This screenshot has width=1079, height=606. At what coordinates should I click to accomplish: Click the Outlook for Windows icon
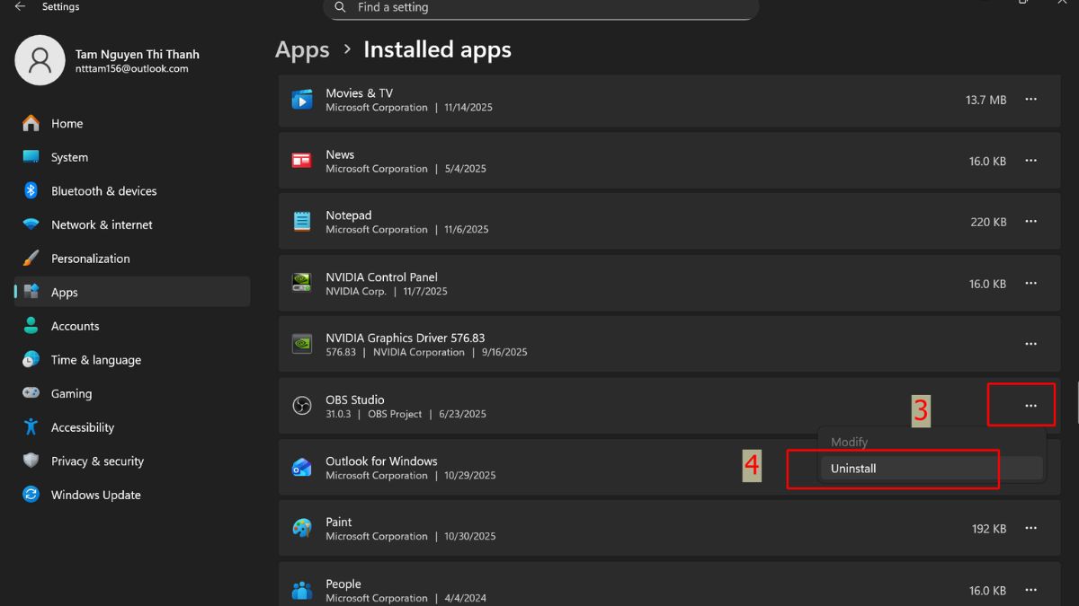click(302, 468)
